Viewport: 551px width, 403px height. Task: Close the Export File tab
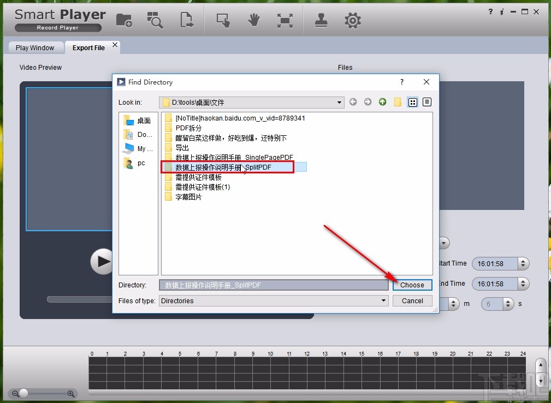pyautogui.click(x=114, y=44)
